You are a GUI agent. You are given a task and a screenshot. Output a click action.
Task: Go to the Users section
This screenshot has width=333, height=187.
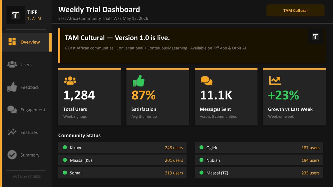[x=27, y=65]
